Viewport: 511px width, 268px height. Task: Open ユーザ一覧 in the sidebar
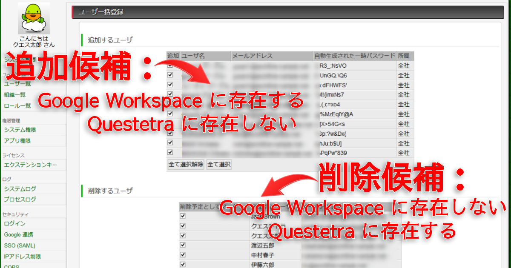click(17, 84)
